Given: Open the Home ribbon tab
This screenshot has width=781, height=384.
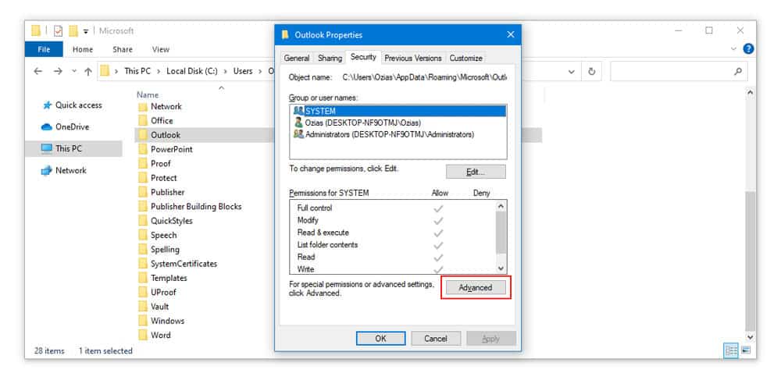Looking at the screenshot, I should click(83, 49).
